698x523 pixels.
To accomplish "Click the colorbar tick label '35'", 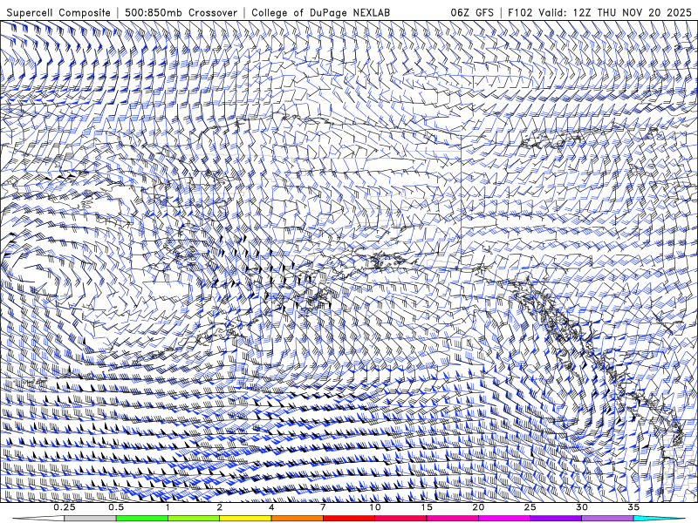I will point(633,507).
